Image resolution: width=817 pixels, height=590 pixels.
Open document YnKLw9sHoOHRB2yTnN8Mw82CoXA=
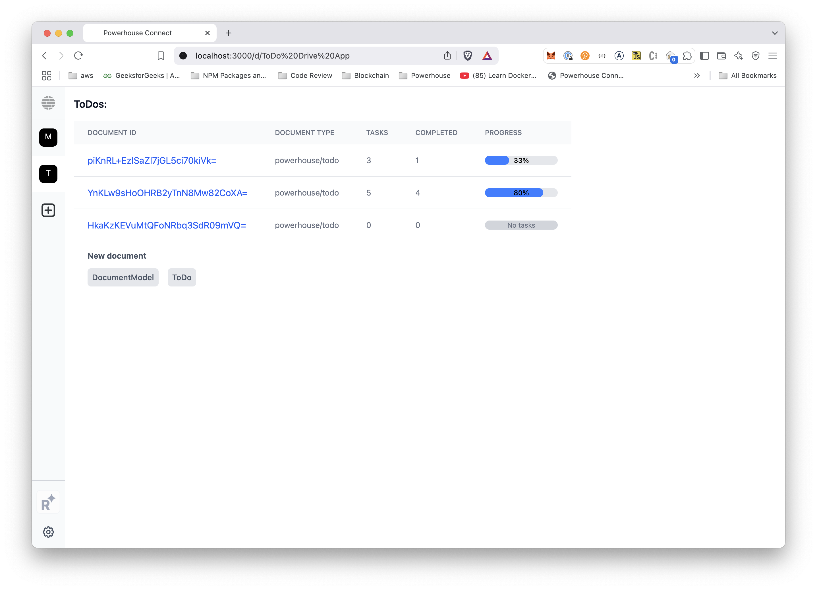(x=167, y=193)
